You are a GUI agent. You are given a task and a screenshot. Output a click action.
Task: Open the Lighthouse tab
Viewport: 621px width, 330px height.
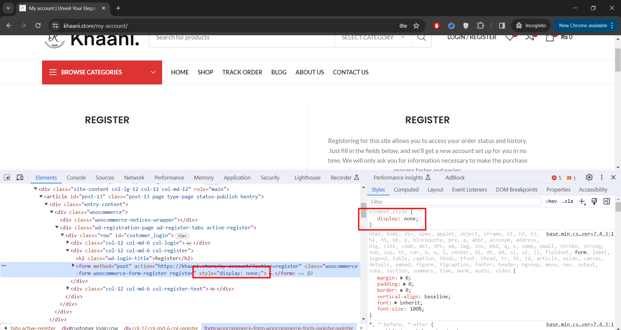[307, 178]
